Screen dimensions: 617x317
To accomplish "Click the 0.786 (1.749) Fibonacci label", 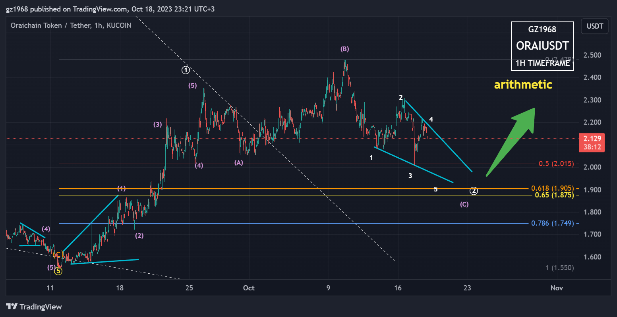I will 553,223.
